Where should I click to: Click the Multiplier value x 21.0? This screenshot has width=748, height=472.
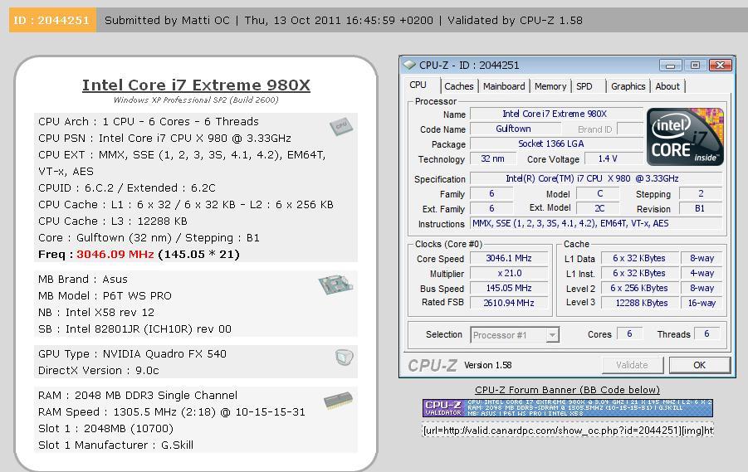509,273
